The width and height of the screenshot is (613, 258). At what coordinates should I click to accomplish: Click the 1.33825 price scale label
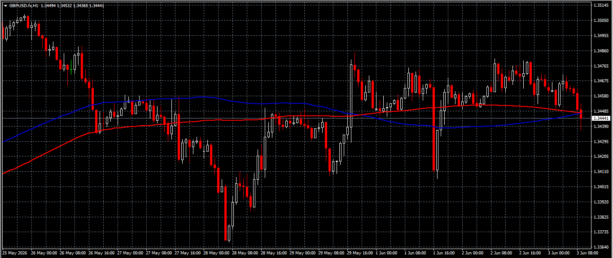tap(601, 217)
